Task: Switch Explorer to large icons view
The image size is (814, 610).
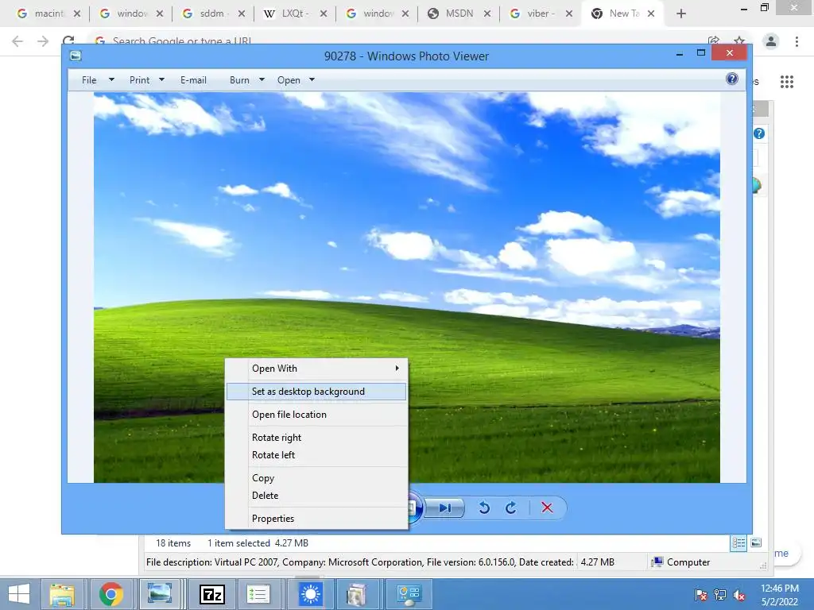Action: 757,543
